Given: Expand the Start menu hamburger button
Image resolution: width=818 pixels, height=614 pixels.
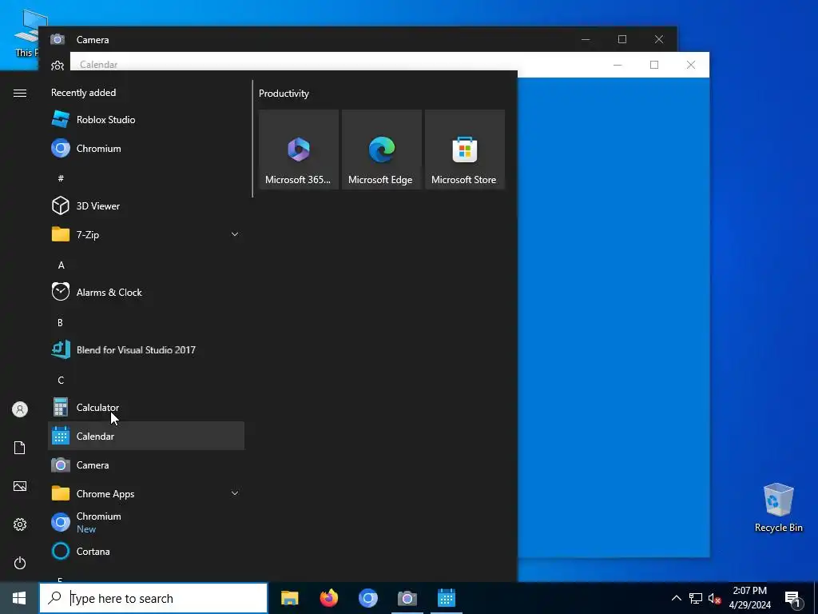Looking at the screenshot, I should click(x=20, y=93).
